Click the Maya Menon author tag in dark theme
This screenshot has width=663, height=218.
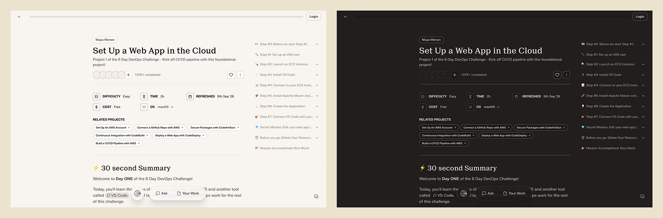click(x=431, y=40)
